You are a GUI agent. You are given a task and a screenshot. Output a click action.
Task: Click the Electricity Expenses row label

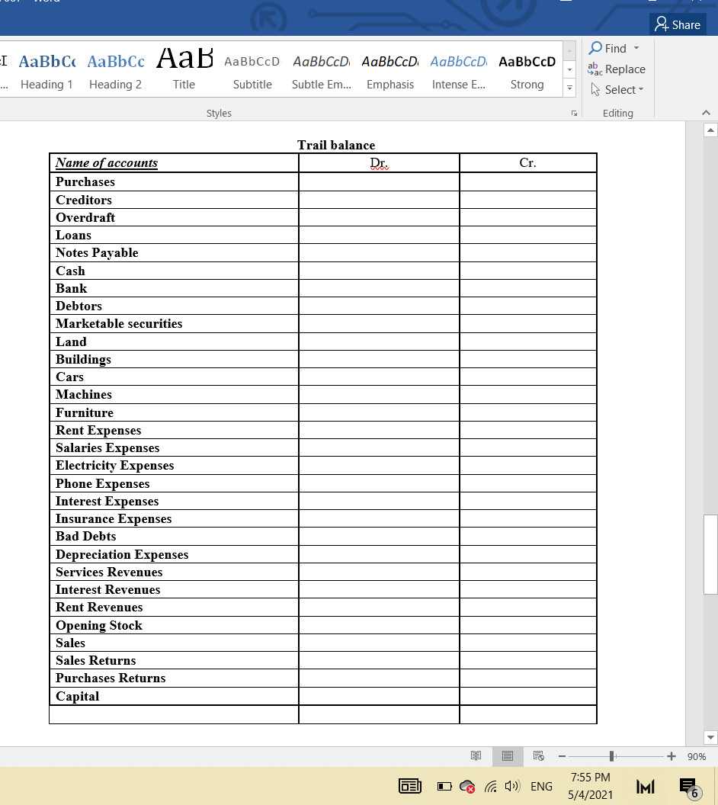[x=115, y=466]
